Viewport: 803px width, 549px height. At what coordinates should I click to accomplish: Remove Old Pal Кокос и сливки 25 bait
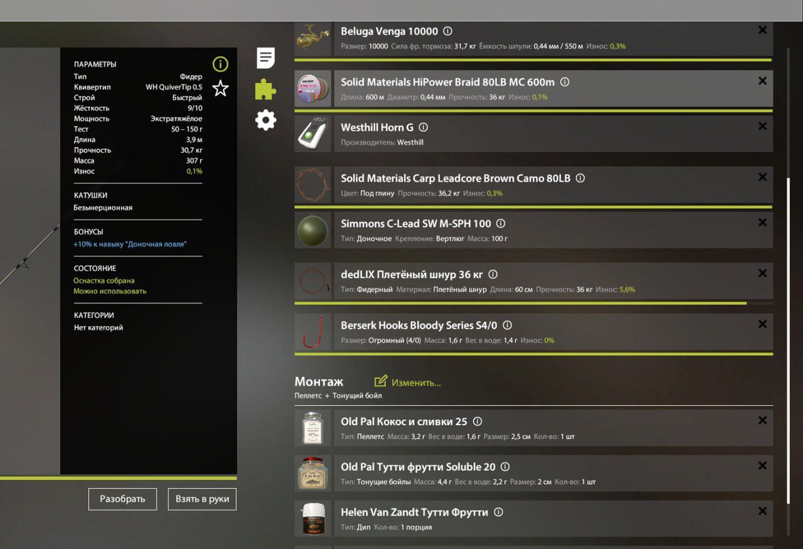click(762, 420)
